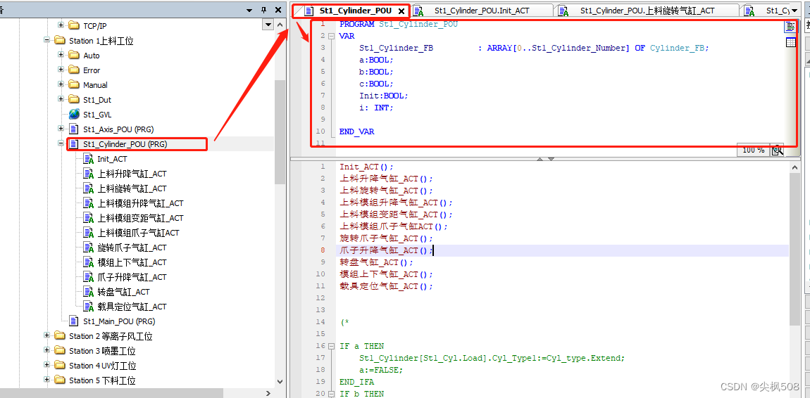Open the Init_ACT action icon in tree
Screen dimensions: 810x398
coord(88,159)
